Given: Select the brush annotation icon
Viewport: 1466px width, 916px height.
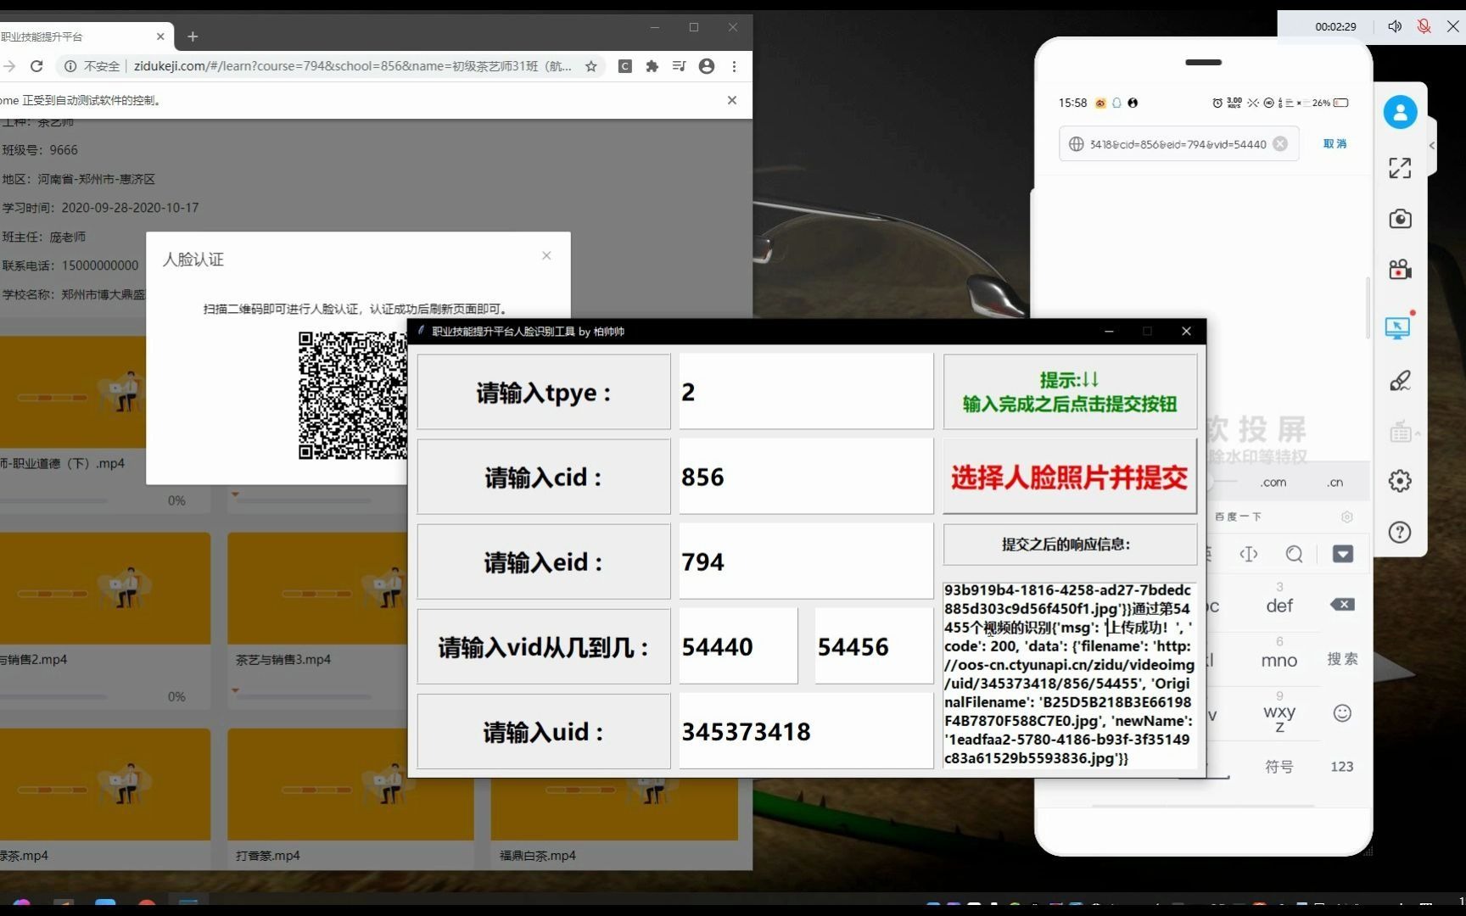Looking at the screenshot, I should coord(1400,380).
